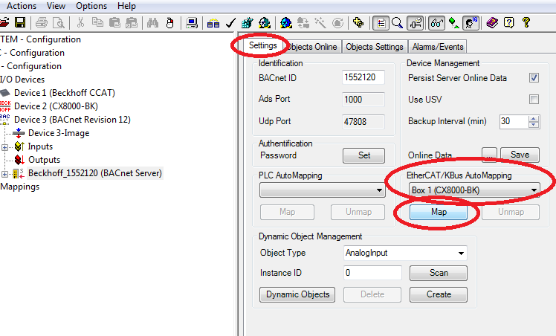Click the Set TwinCAT to Run Mode icon

(x=264, y=23)
